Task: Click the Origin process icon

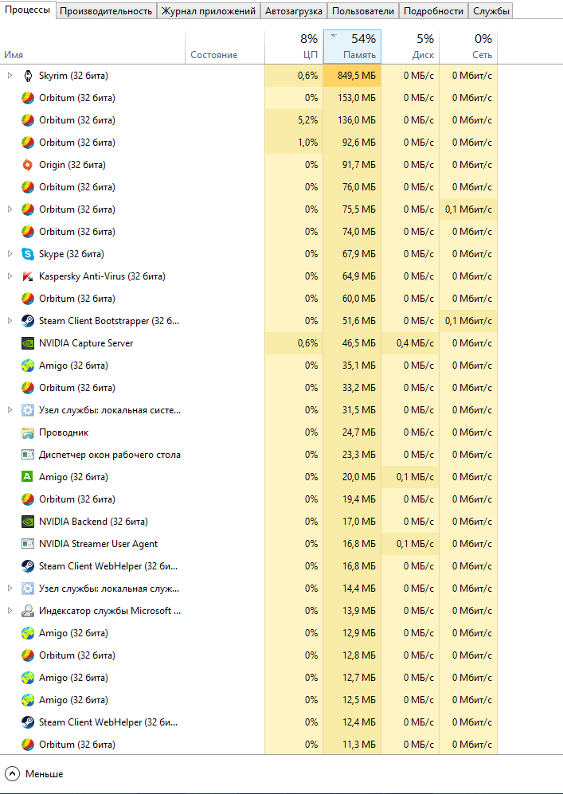Action: pyautogui.click(x=28, y=165)
